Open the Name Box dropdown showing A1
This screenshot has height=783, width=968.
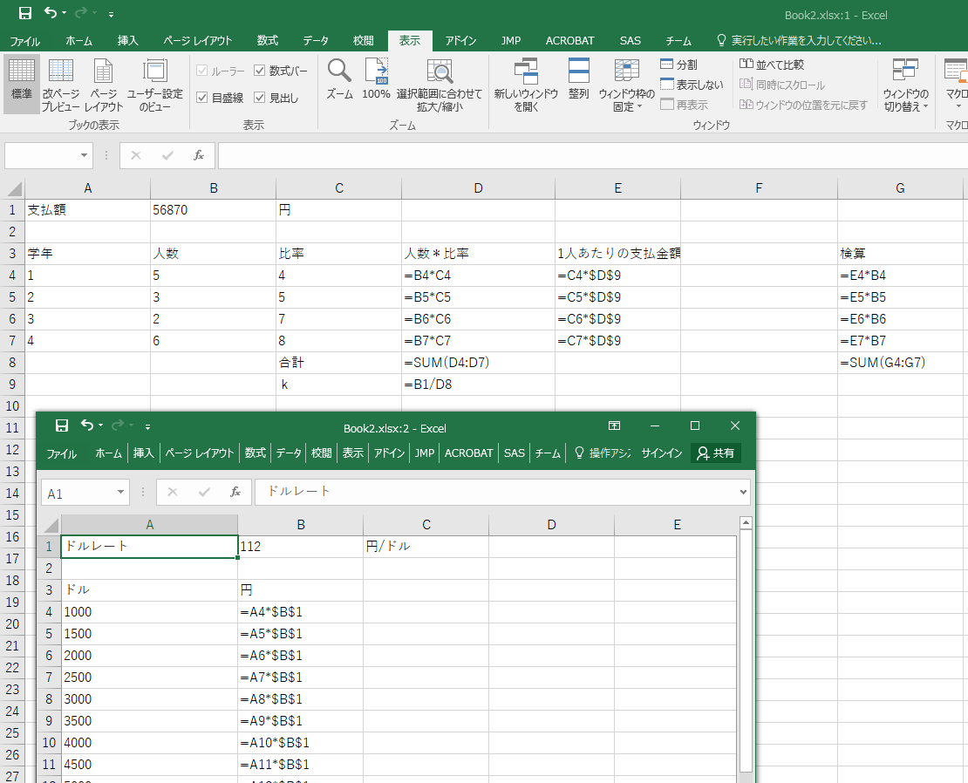[x=121, y=493]
